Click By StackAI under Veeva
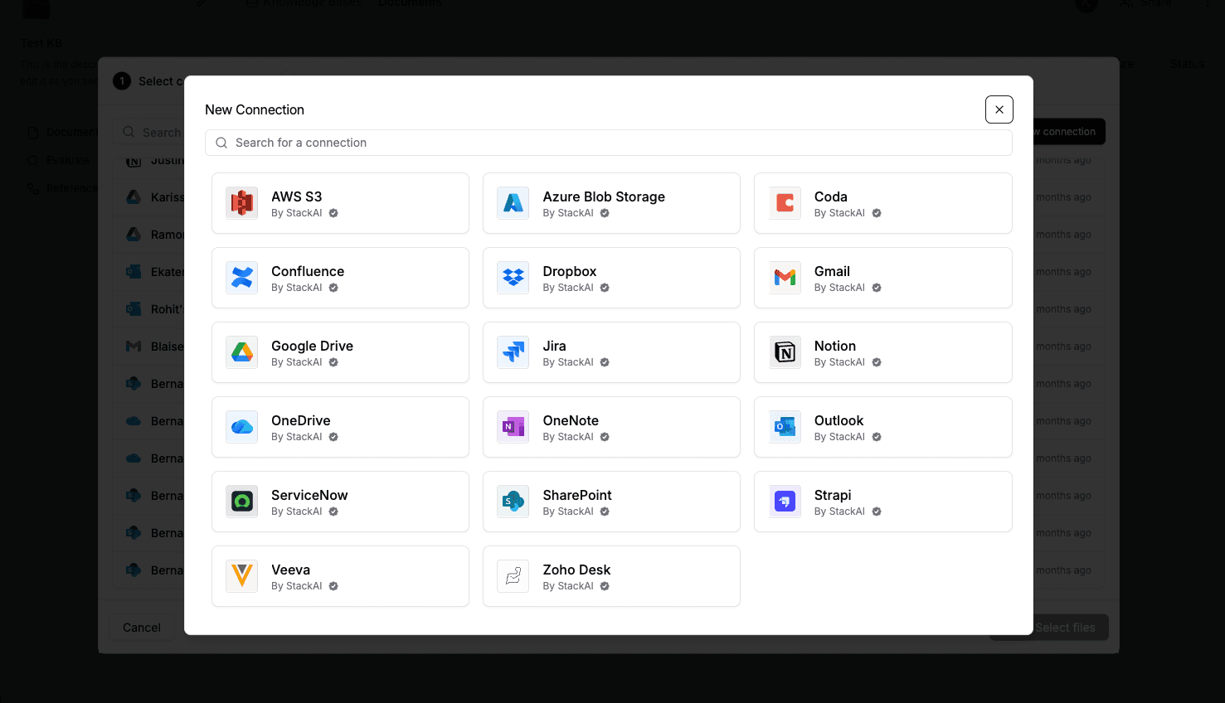The width and height of the screenshot is (1225, 703). (297, 586)
